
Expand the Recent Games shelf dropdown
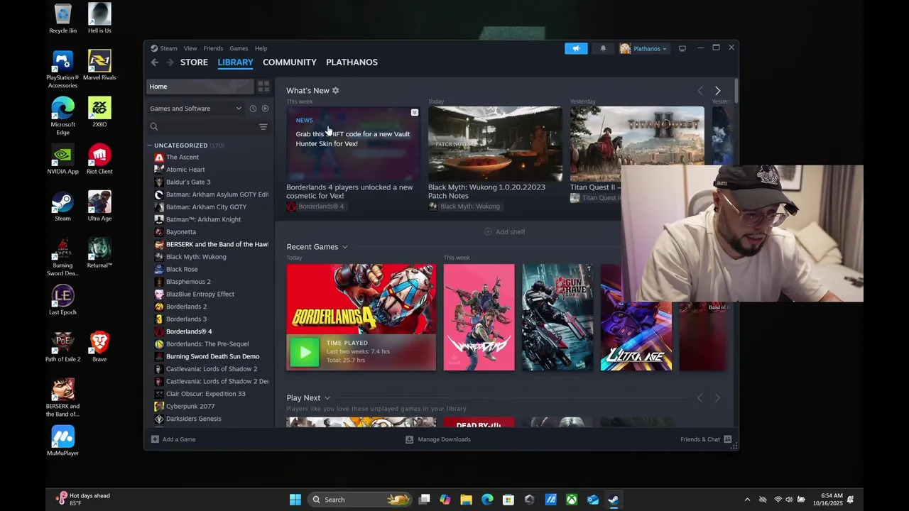pyautogui.click(x=344, y=247)
